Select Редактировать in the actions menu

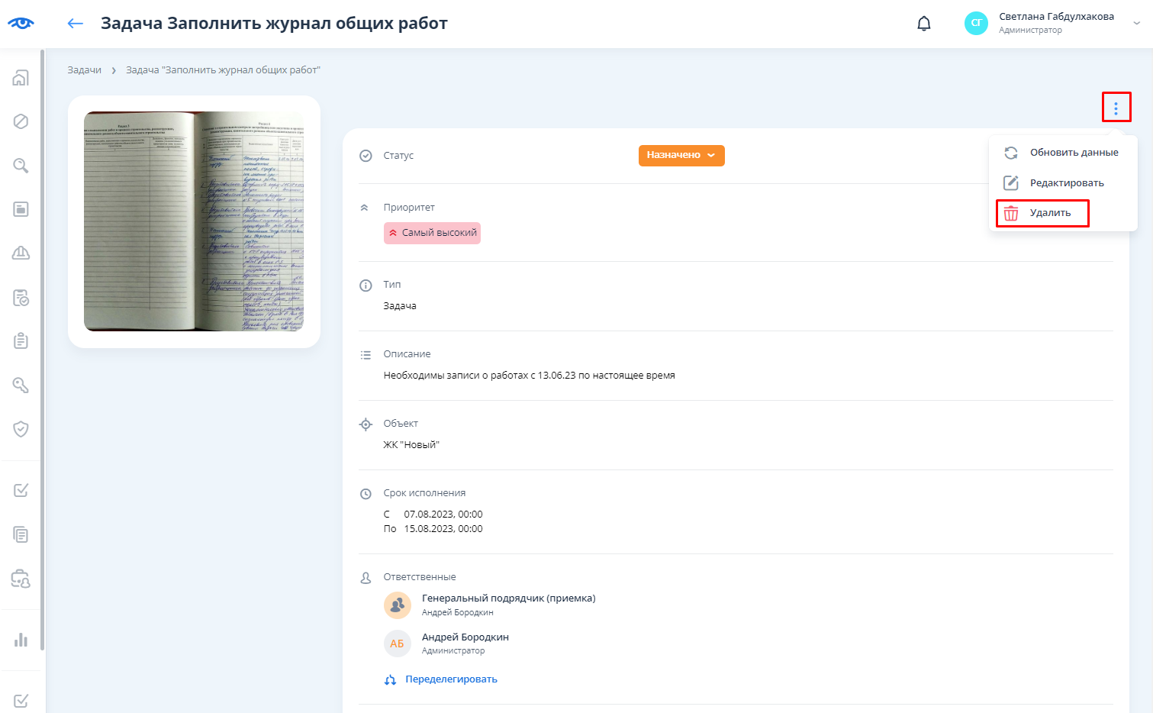coord(1066,183)
